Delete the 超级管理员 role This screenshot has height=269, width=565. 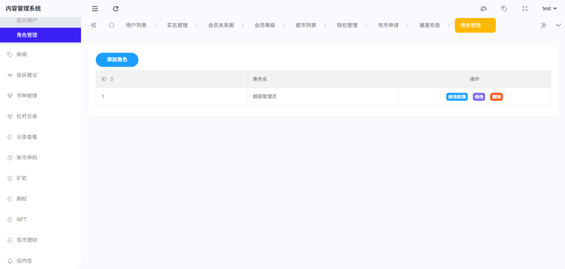[x=496, y=97]
